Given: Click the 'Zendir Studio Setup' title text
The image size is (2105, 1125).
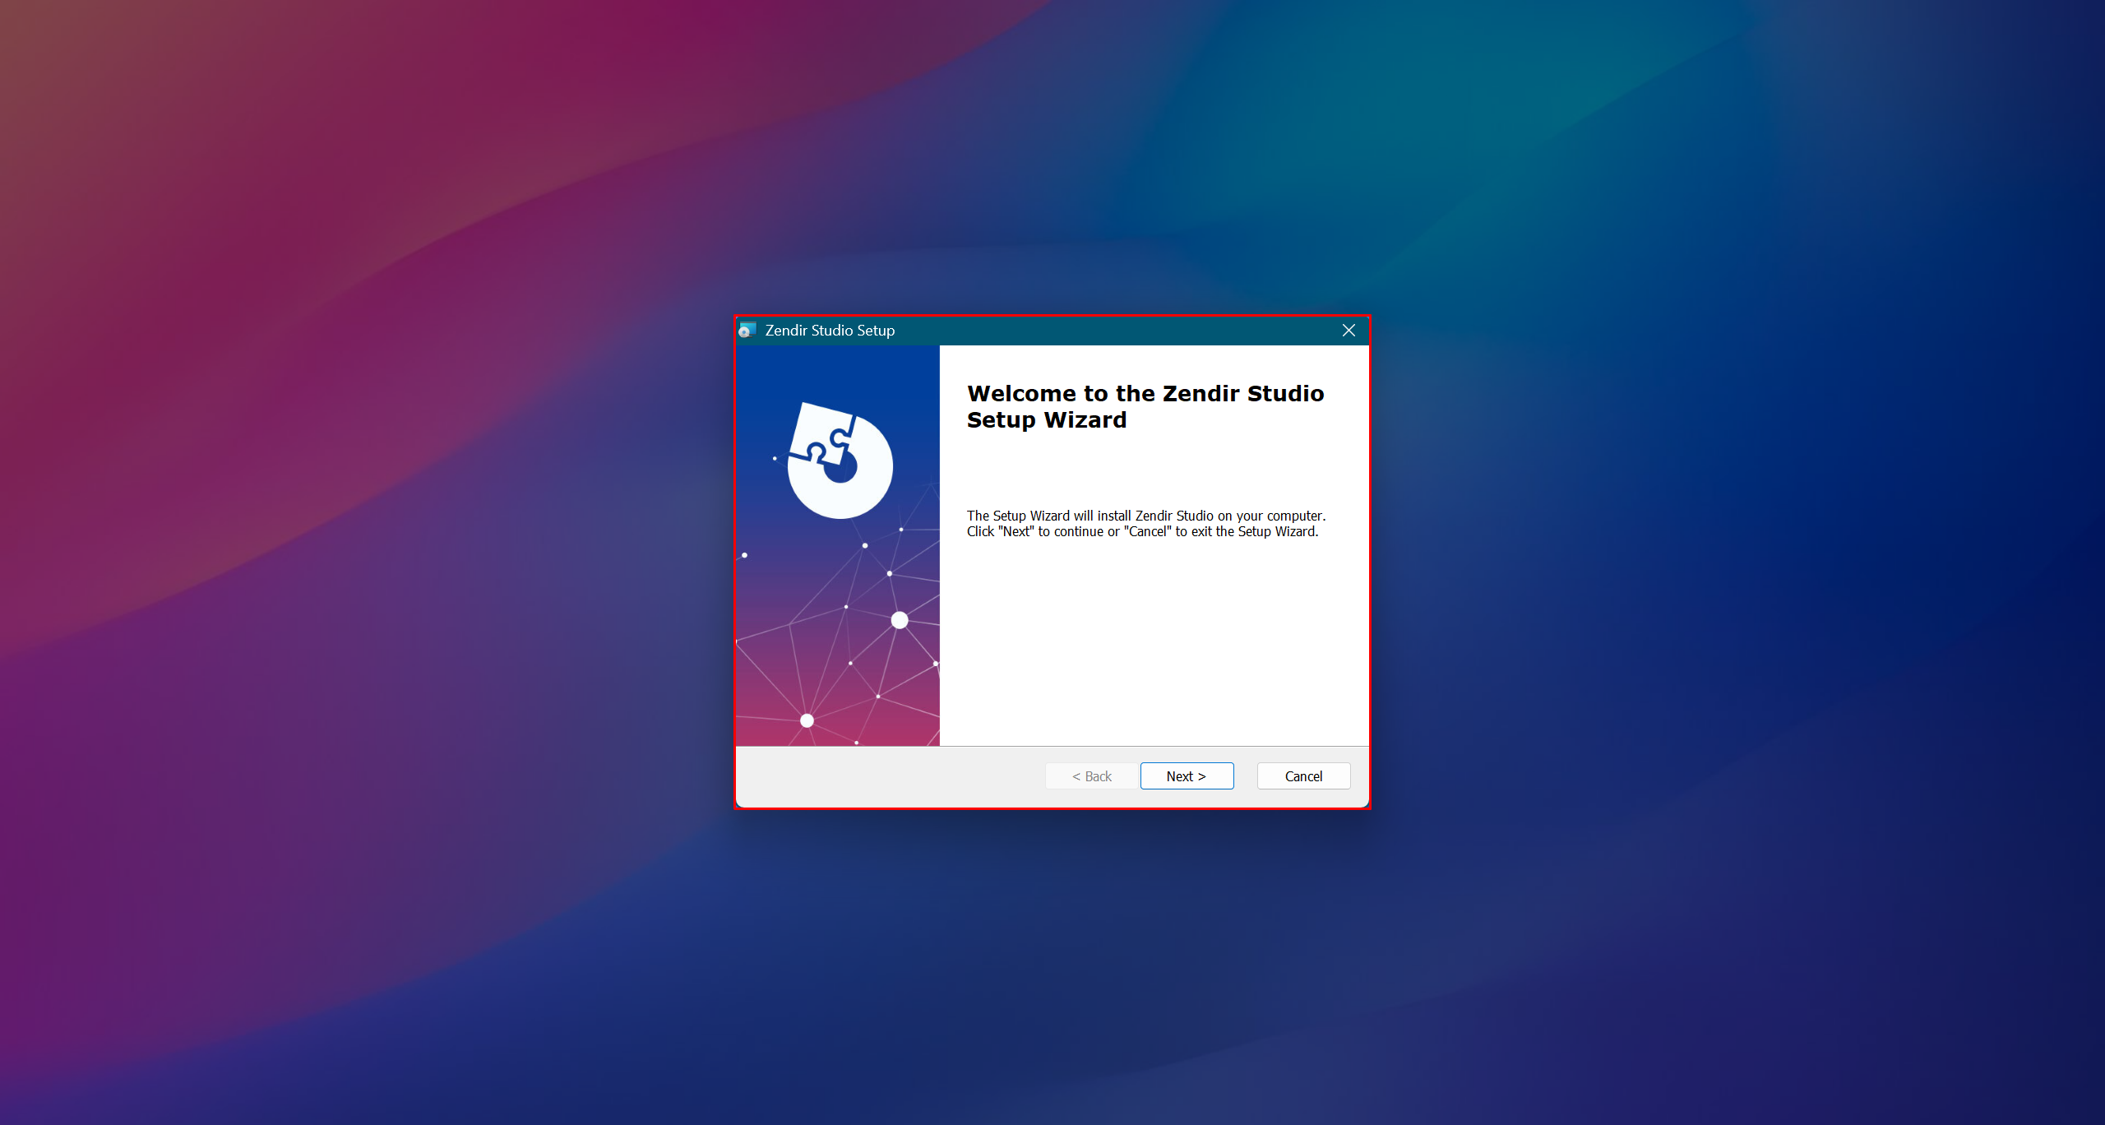Looking at the screenshot, I should [x=829, y=330].
